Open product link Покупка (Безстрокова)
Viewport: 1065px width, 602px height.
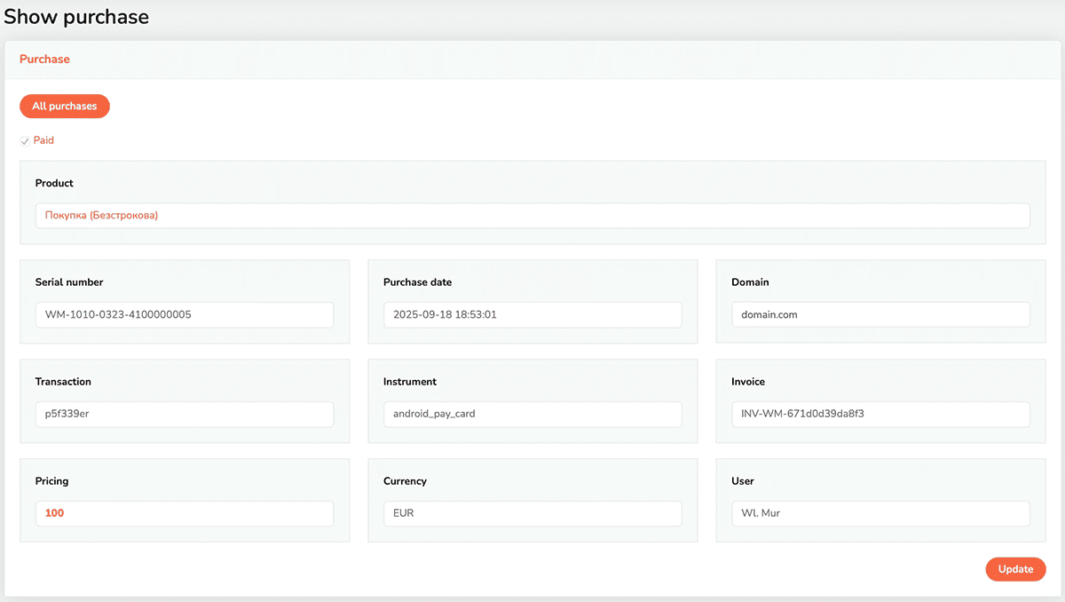click(x=101, y=215)
